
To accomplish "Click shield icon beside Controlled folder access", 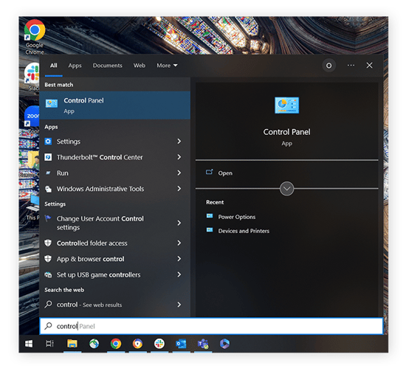I will 48,243.
